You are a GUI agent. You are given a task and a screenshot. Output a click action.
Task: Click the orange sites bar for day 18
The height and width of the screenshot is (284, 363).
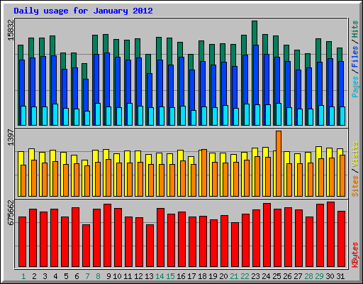(x=204, y=173)
